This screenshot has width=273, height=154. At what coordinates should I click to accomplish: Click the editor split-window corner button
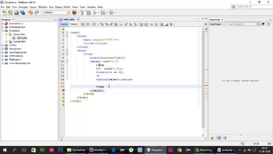coord(206,24)
